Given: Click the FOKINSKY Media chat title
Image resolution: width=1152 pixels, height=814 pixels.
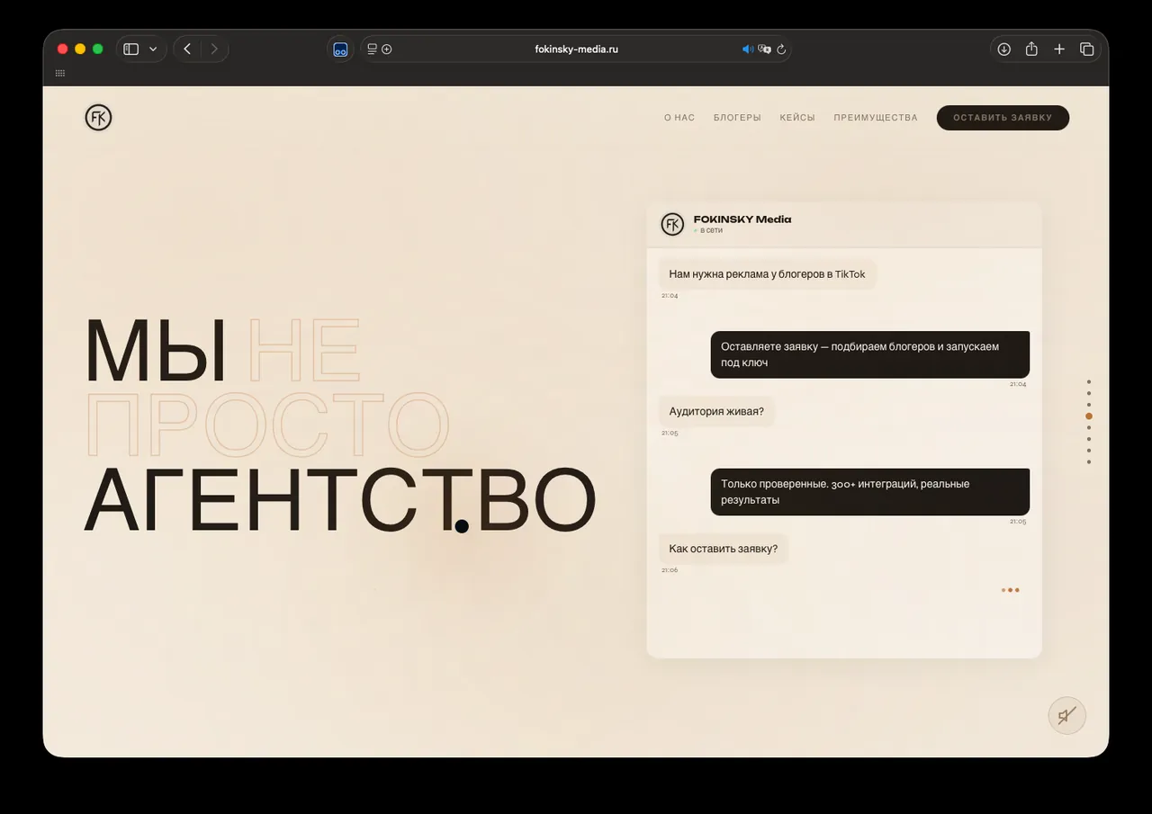Looking at the screenshot, I should pyautogui.click(x=742, y=219).
